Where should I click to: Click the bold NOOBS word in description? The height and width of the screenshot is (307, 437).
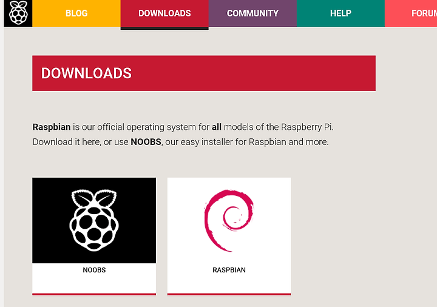(146, 142)
